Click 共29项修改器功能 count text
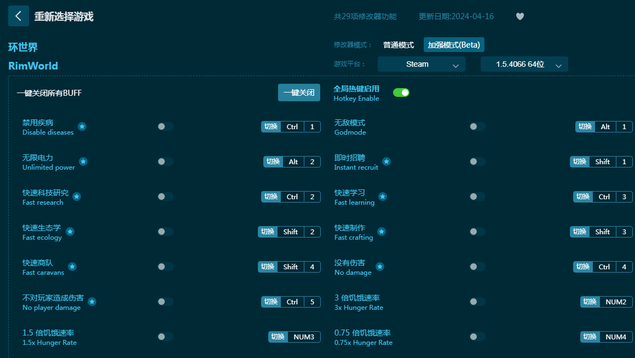Viewport: 635px width, 358px height. (365, 16)
